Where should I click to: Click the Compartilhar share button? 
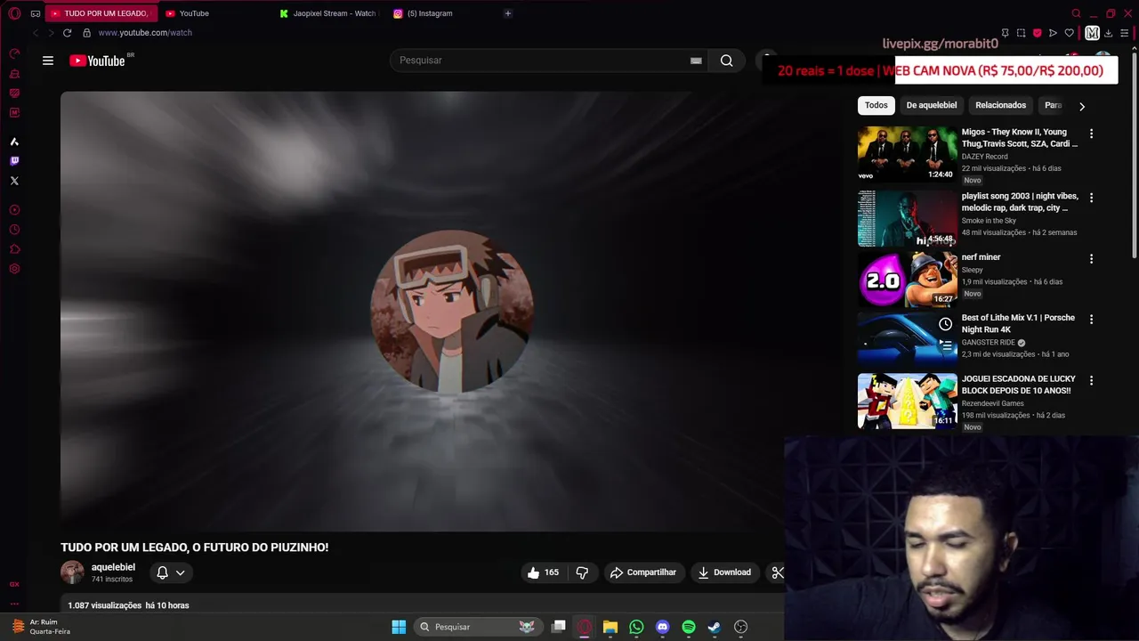click(643, 572)
